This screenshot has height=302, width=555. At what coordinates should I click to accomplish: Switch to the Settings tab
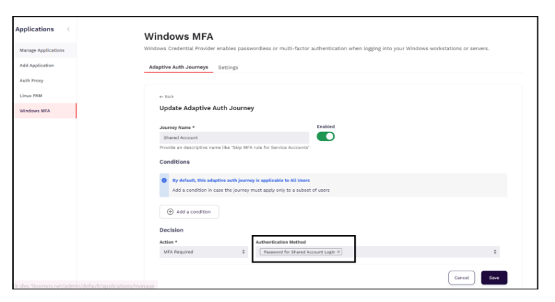(228, 68)
